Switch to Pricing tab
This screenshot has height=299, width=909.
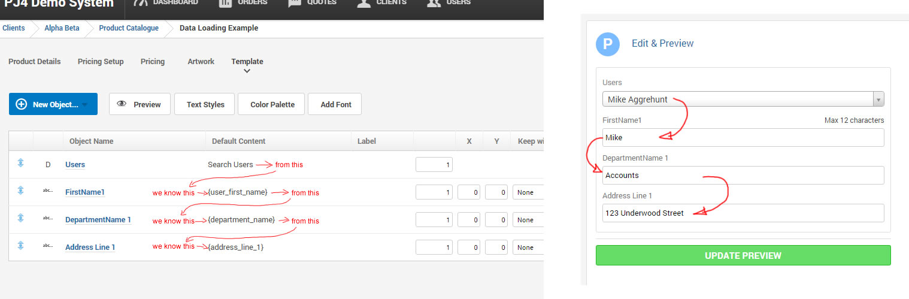[153, 62]
